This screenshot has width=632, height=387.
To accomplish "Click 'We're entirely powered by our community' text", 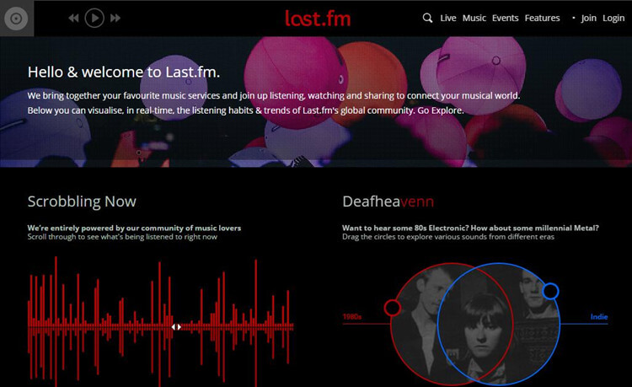I will 134,228.
